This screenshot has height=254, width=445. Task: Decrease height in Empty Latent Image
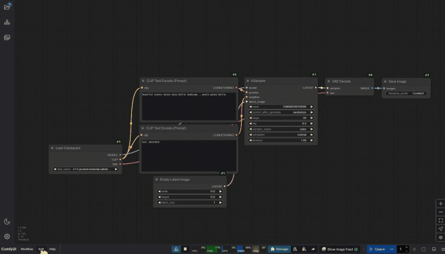[x=159, y=197]
